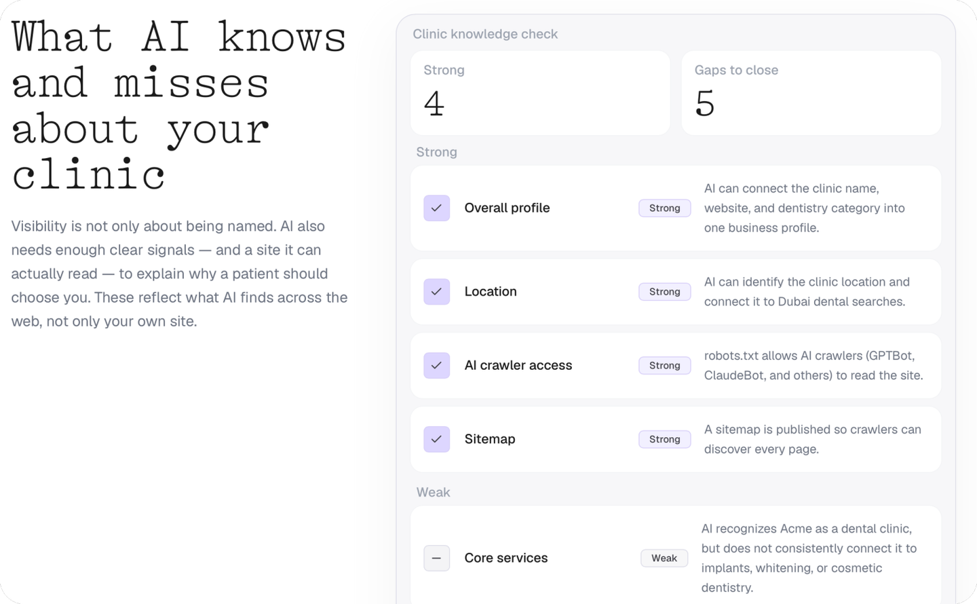Viewport: 977px width, 604px height.
Task: Click the Overall profile label
Action: point(507,208)
